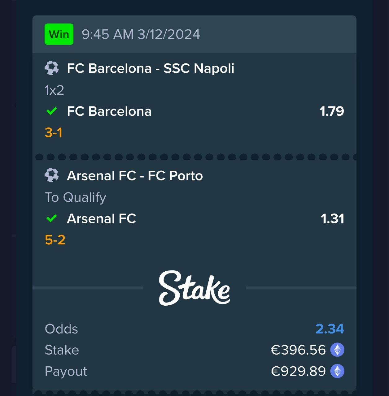The image size is (389, 396).
Task: Click the Ethereum icon beside the €929.89 payout
Action: [337, 371]
